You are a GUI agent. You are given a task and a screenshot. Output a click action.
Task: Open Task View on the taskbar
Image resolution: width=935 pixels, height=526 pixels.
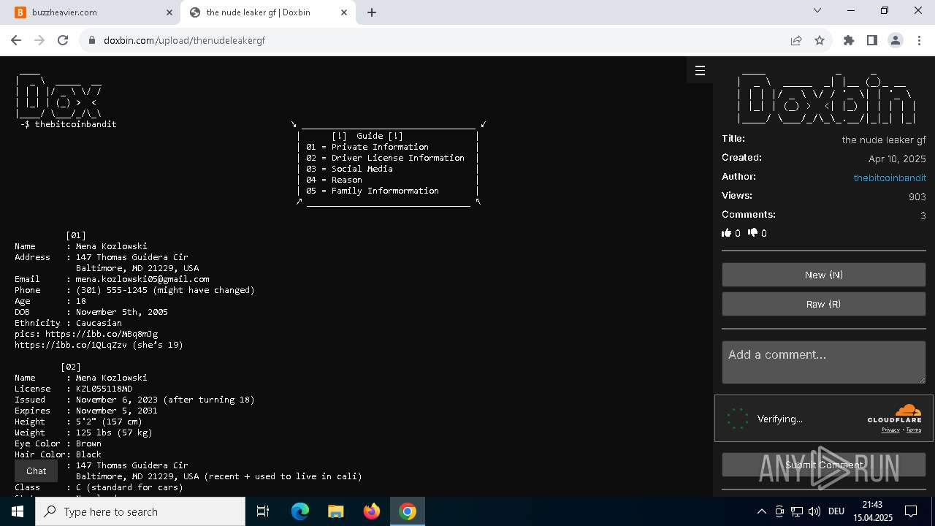tap(263, 511)
